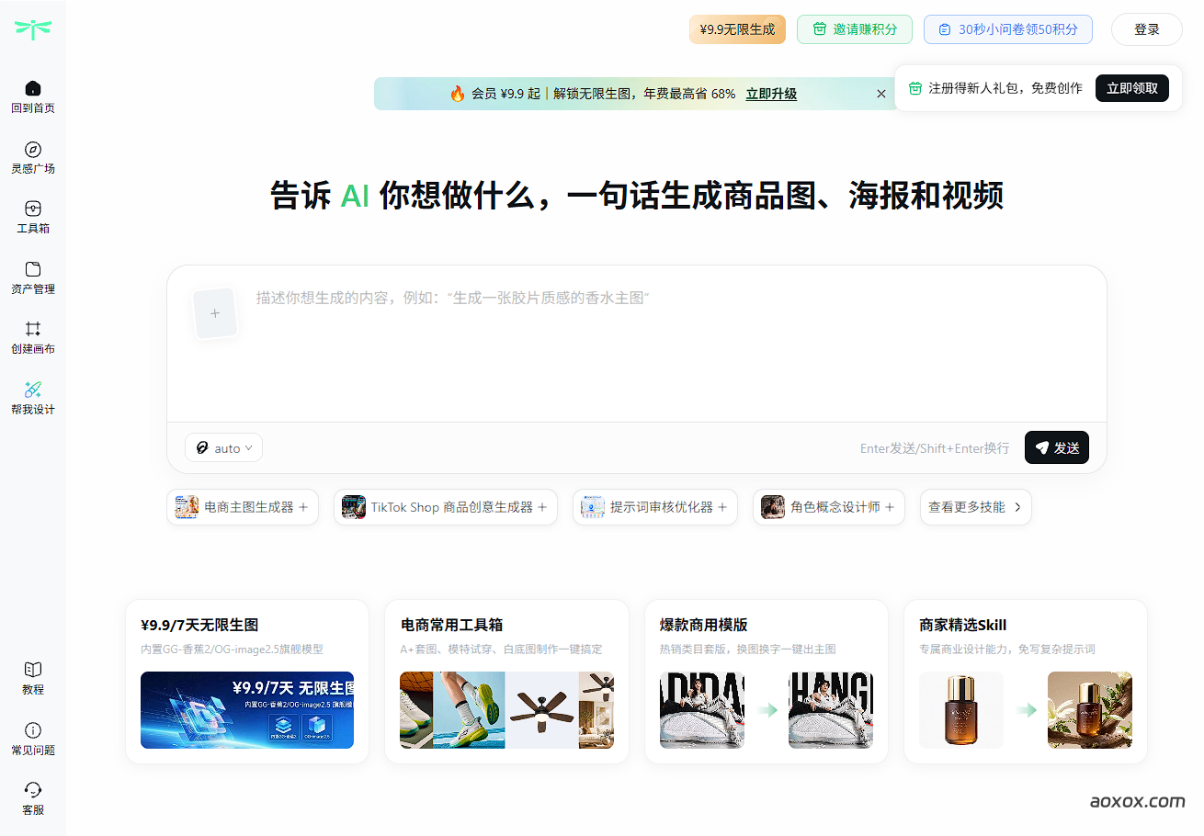
Task: Click the 电商常用工具箱 card title
Action: [x=452, y=625]
